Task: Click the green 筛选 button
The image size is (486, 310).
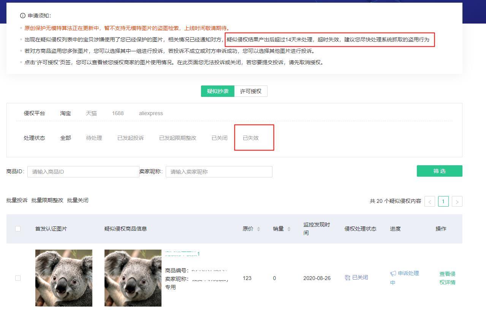Action: [x=440, y=171]
